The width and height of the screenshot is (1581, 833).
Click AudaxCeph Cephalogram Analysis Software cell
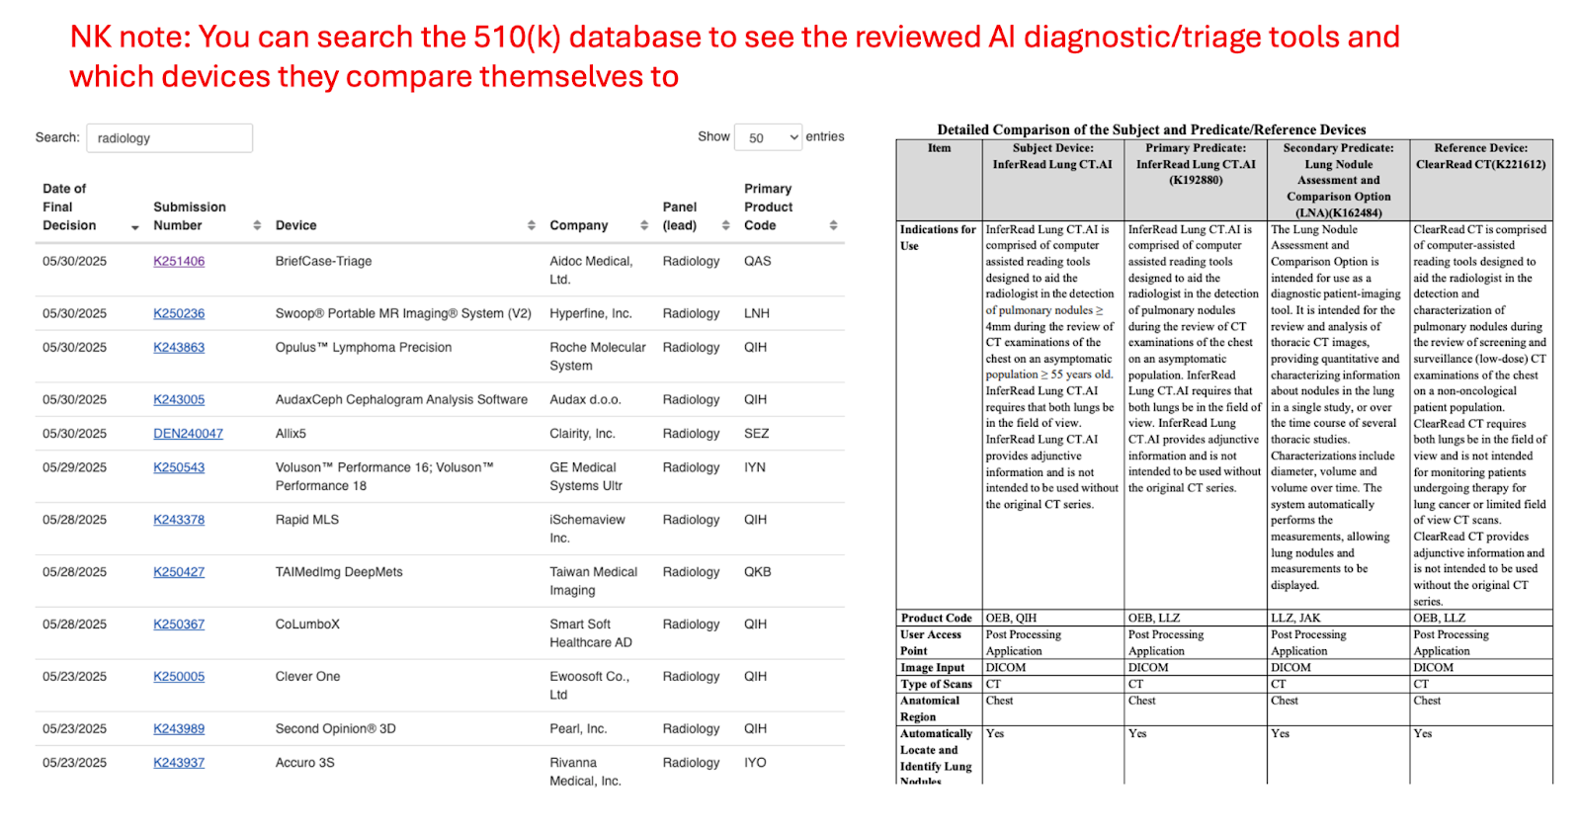tap(401, 399)
